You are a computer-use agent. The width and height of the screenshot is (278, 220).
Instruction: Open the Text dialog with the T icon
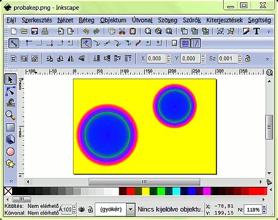(256, 31)
